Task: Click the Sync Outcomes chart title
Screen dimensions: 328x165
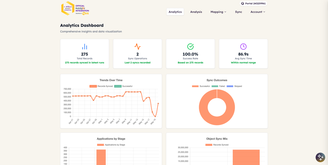Action: (x=217, y=80)
